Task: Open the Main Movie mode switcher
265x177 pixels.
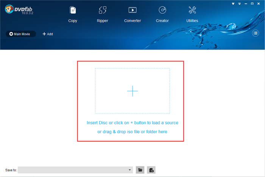Action: pyautogui.click(x=21, y=34)
